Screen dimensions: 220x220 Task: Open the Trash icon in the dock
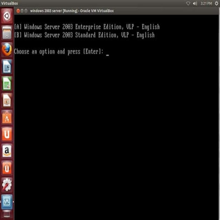tap(7, 214)
